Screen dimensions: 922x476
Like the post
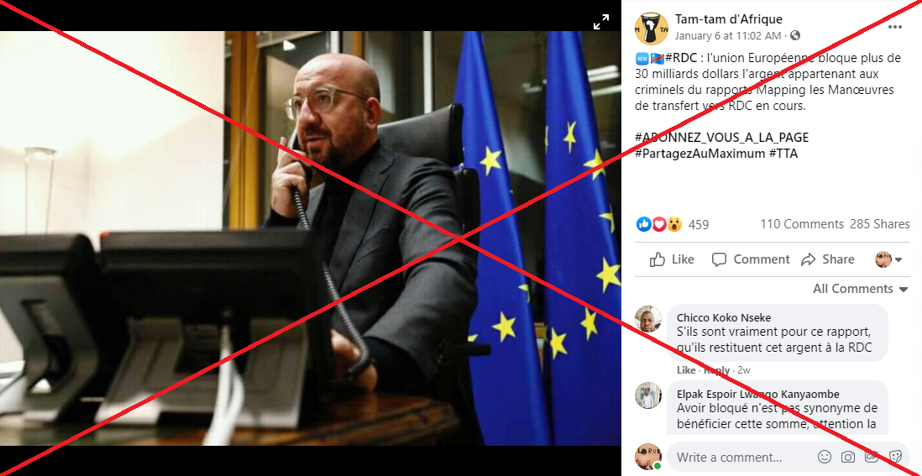click(x=672, y=259)
